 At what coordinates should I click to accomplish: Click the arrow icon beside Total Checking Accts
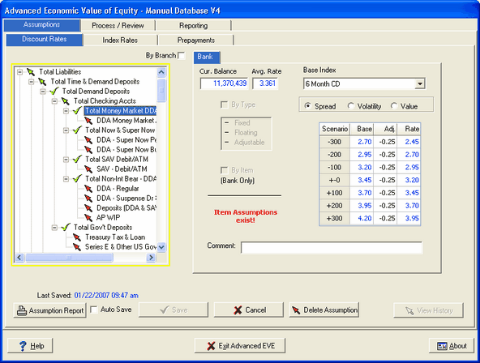[x=66, y=101]
